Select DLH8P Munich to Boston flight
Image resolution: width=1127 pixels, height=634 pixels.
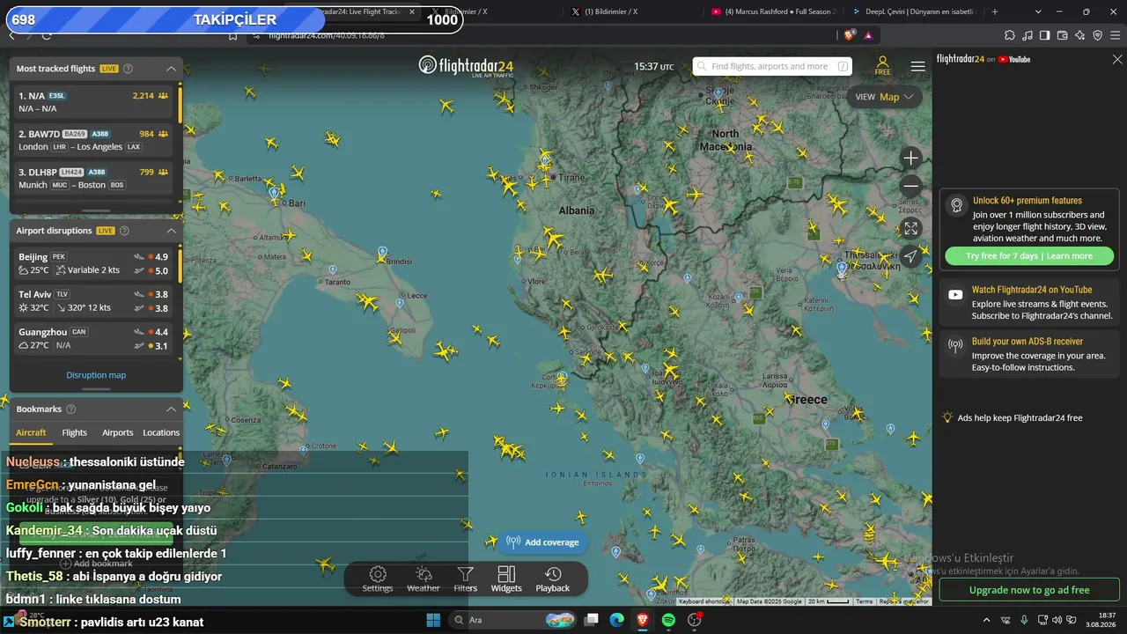[93, 178]
